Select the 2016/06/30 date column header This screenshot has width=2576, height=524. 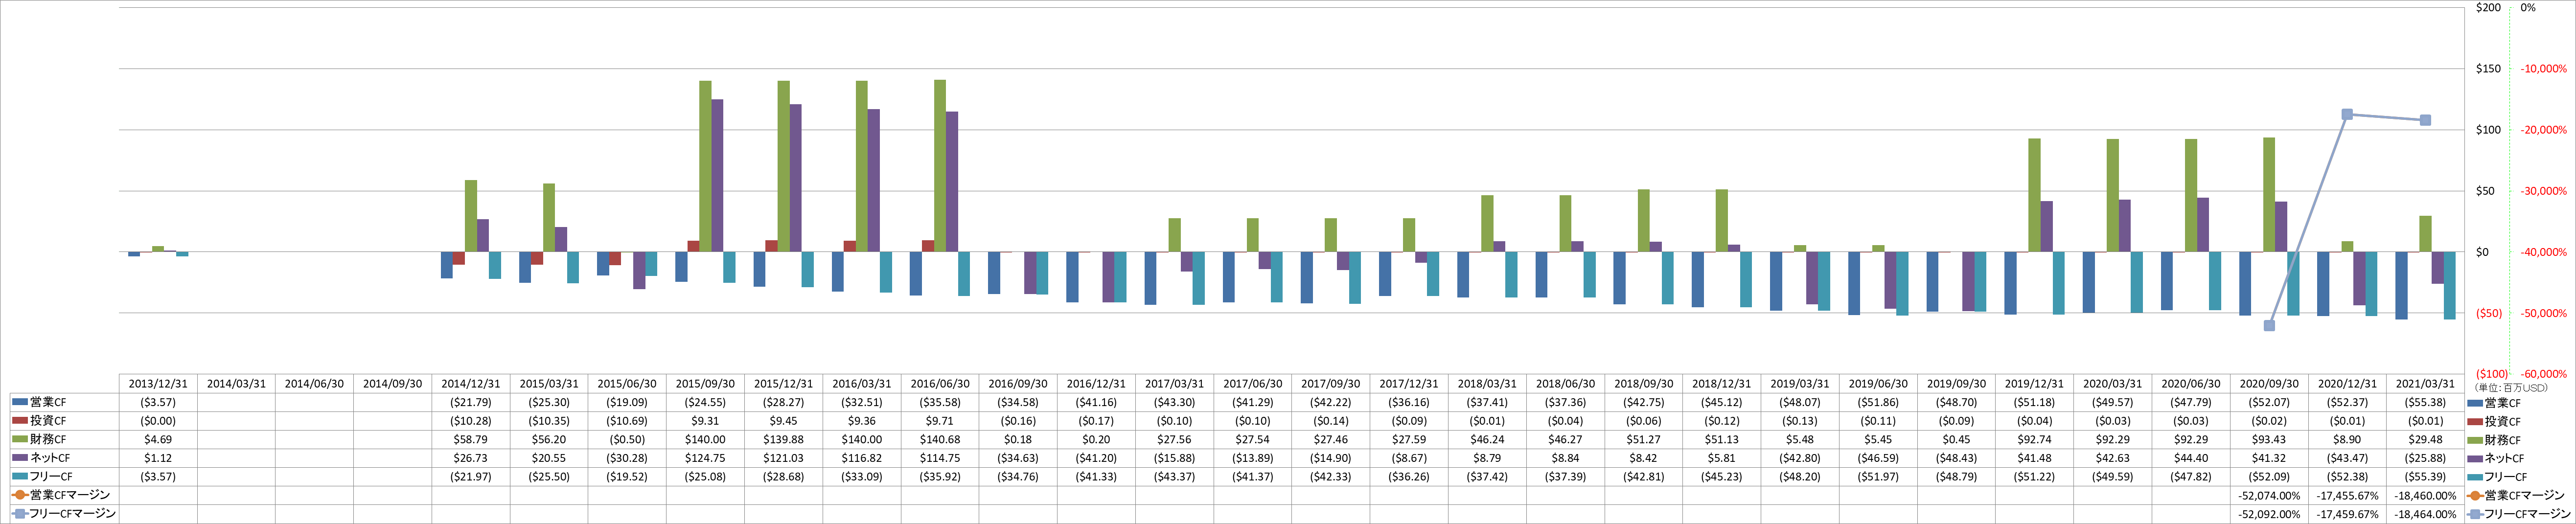click(940, 384)
